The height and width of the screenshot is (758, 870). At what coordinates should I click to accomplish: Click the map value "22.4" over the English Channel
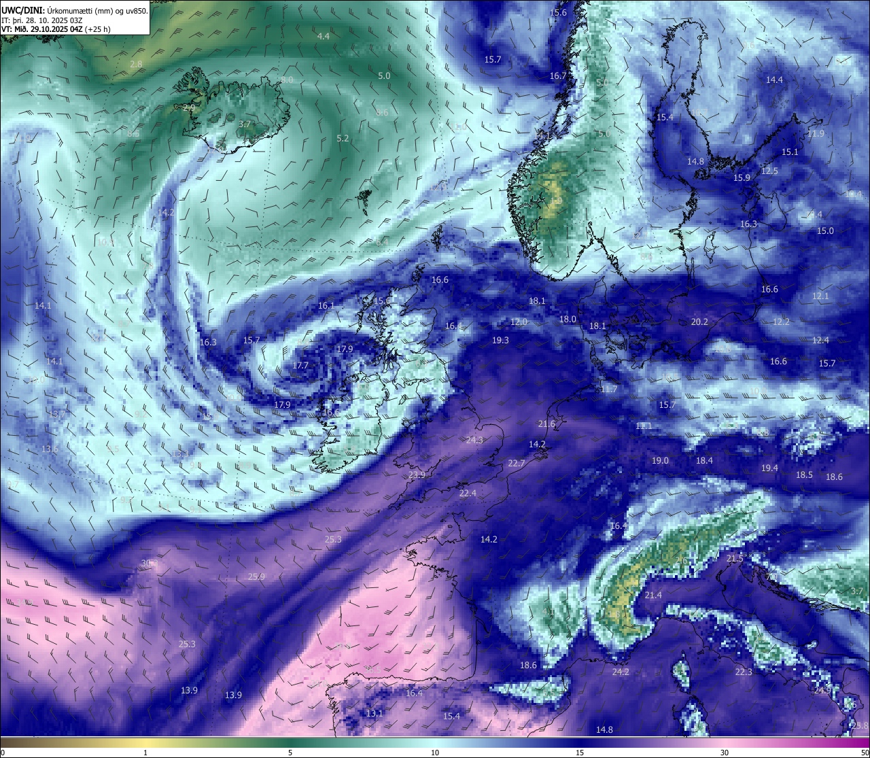468,493
